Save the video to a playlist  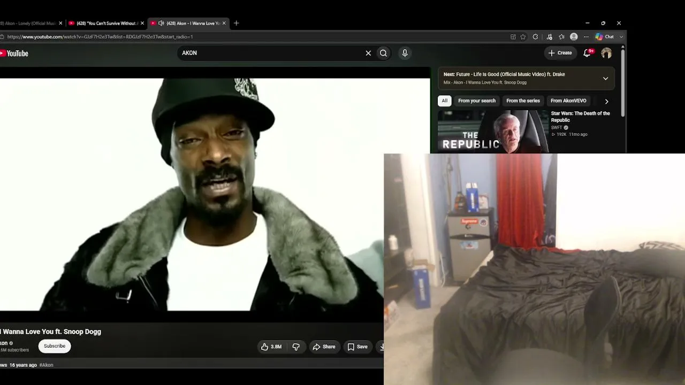click(x=357, y=346)
